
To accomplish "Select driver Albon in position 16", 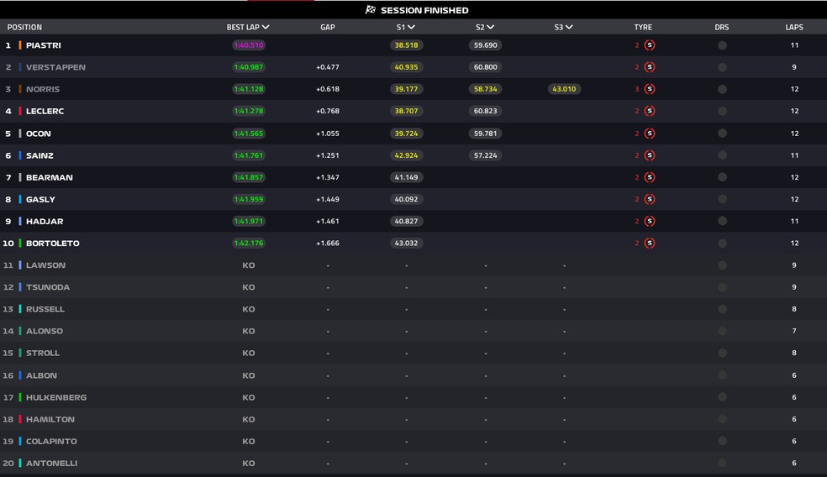I will tap(41, 375).
